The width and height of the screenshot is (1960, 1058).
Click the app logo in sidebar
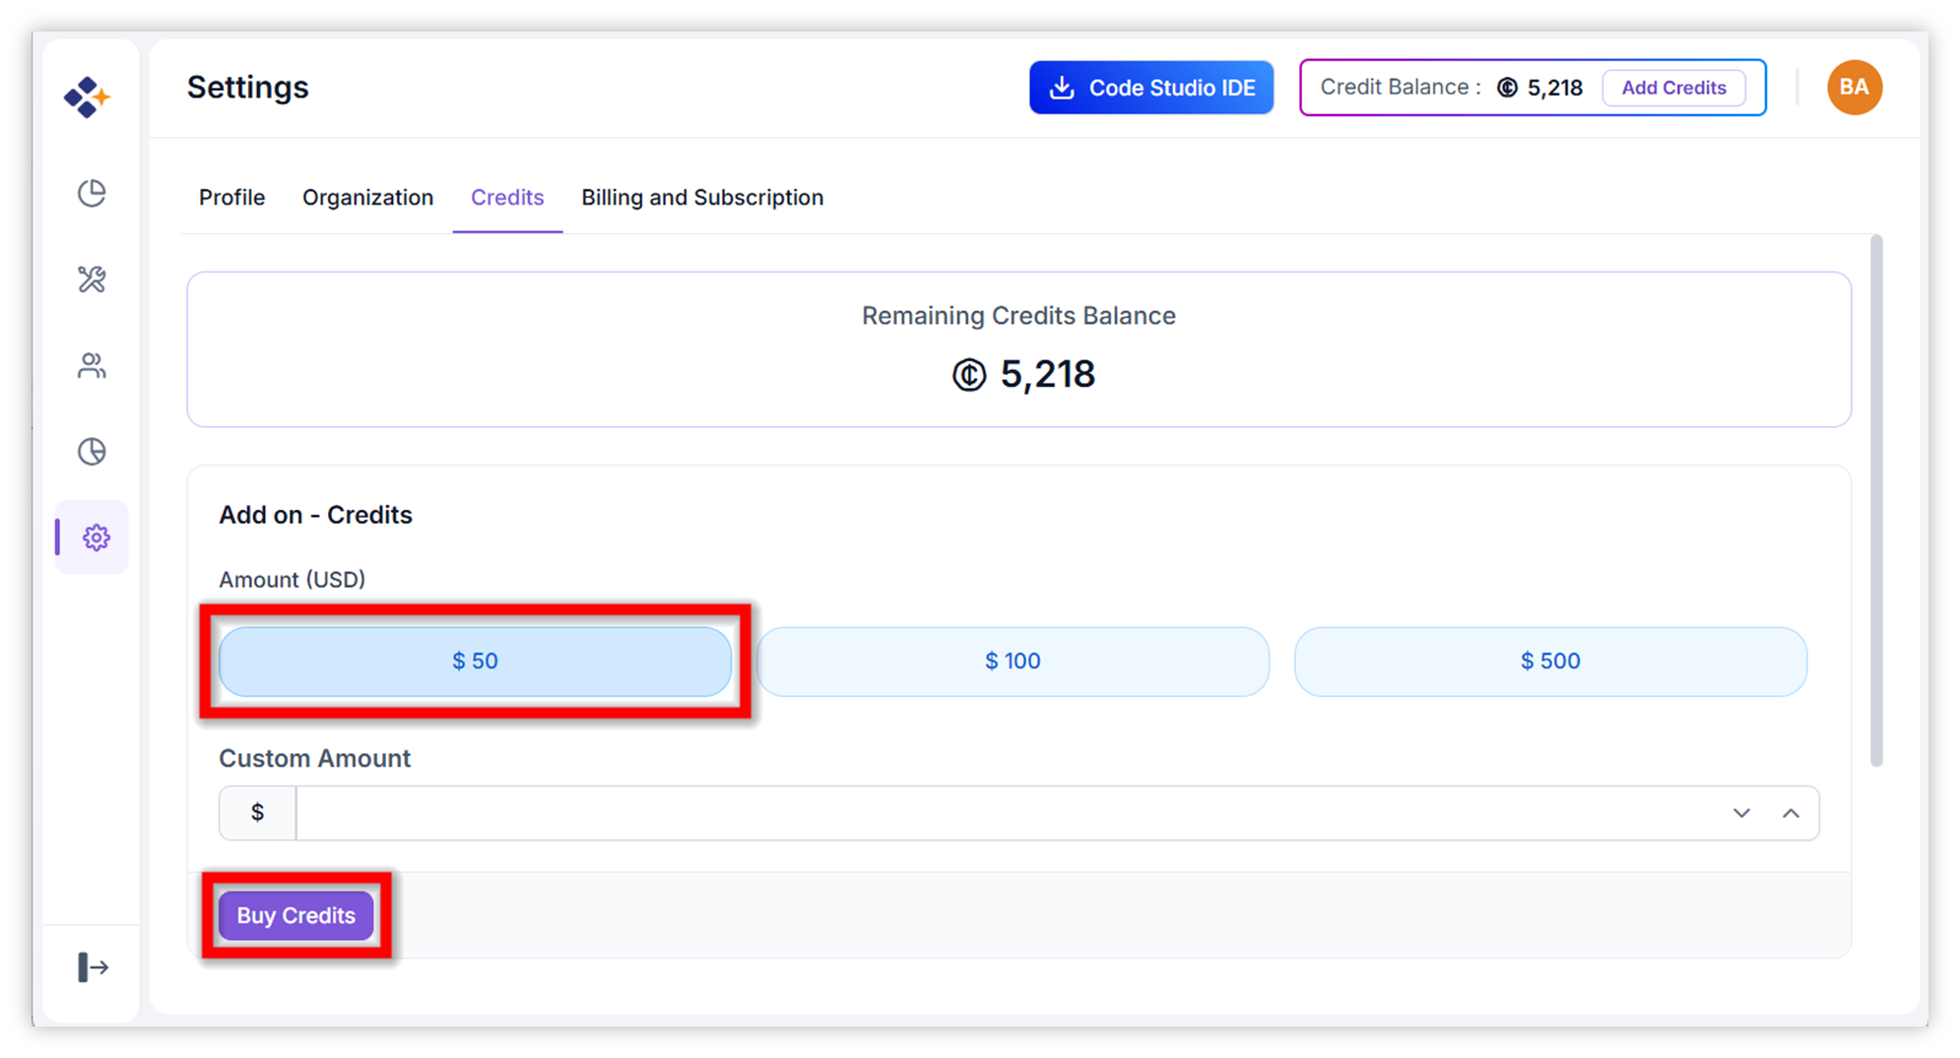pos(87,96)
